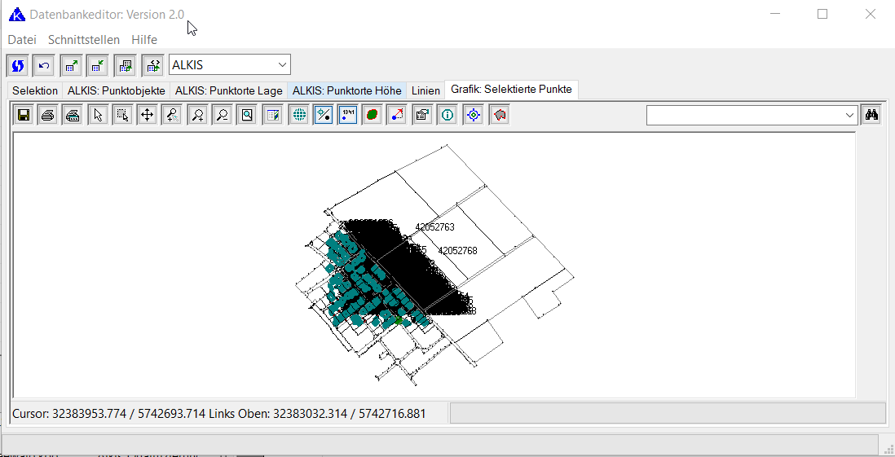Click the application logo icon in title bar

pos(17,15)
